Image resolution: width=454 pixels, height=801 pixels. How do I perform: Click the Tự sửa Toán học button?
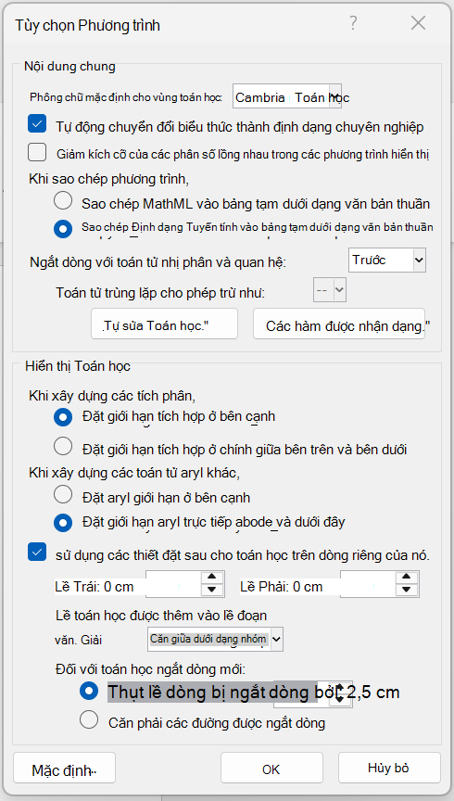164,324
